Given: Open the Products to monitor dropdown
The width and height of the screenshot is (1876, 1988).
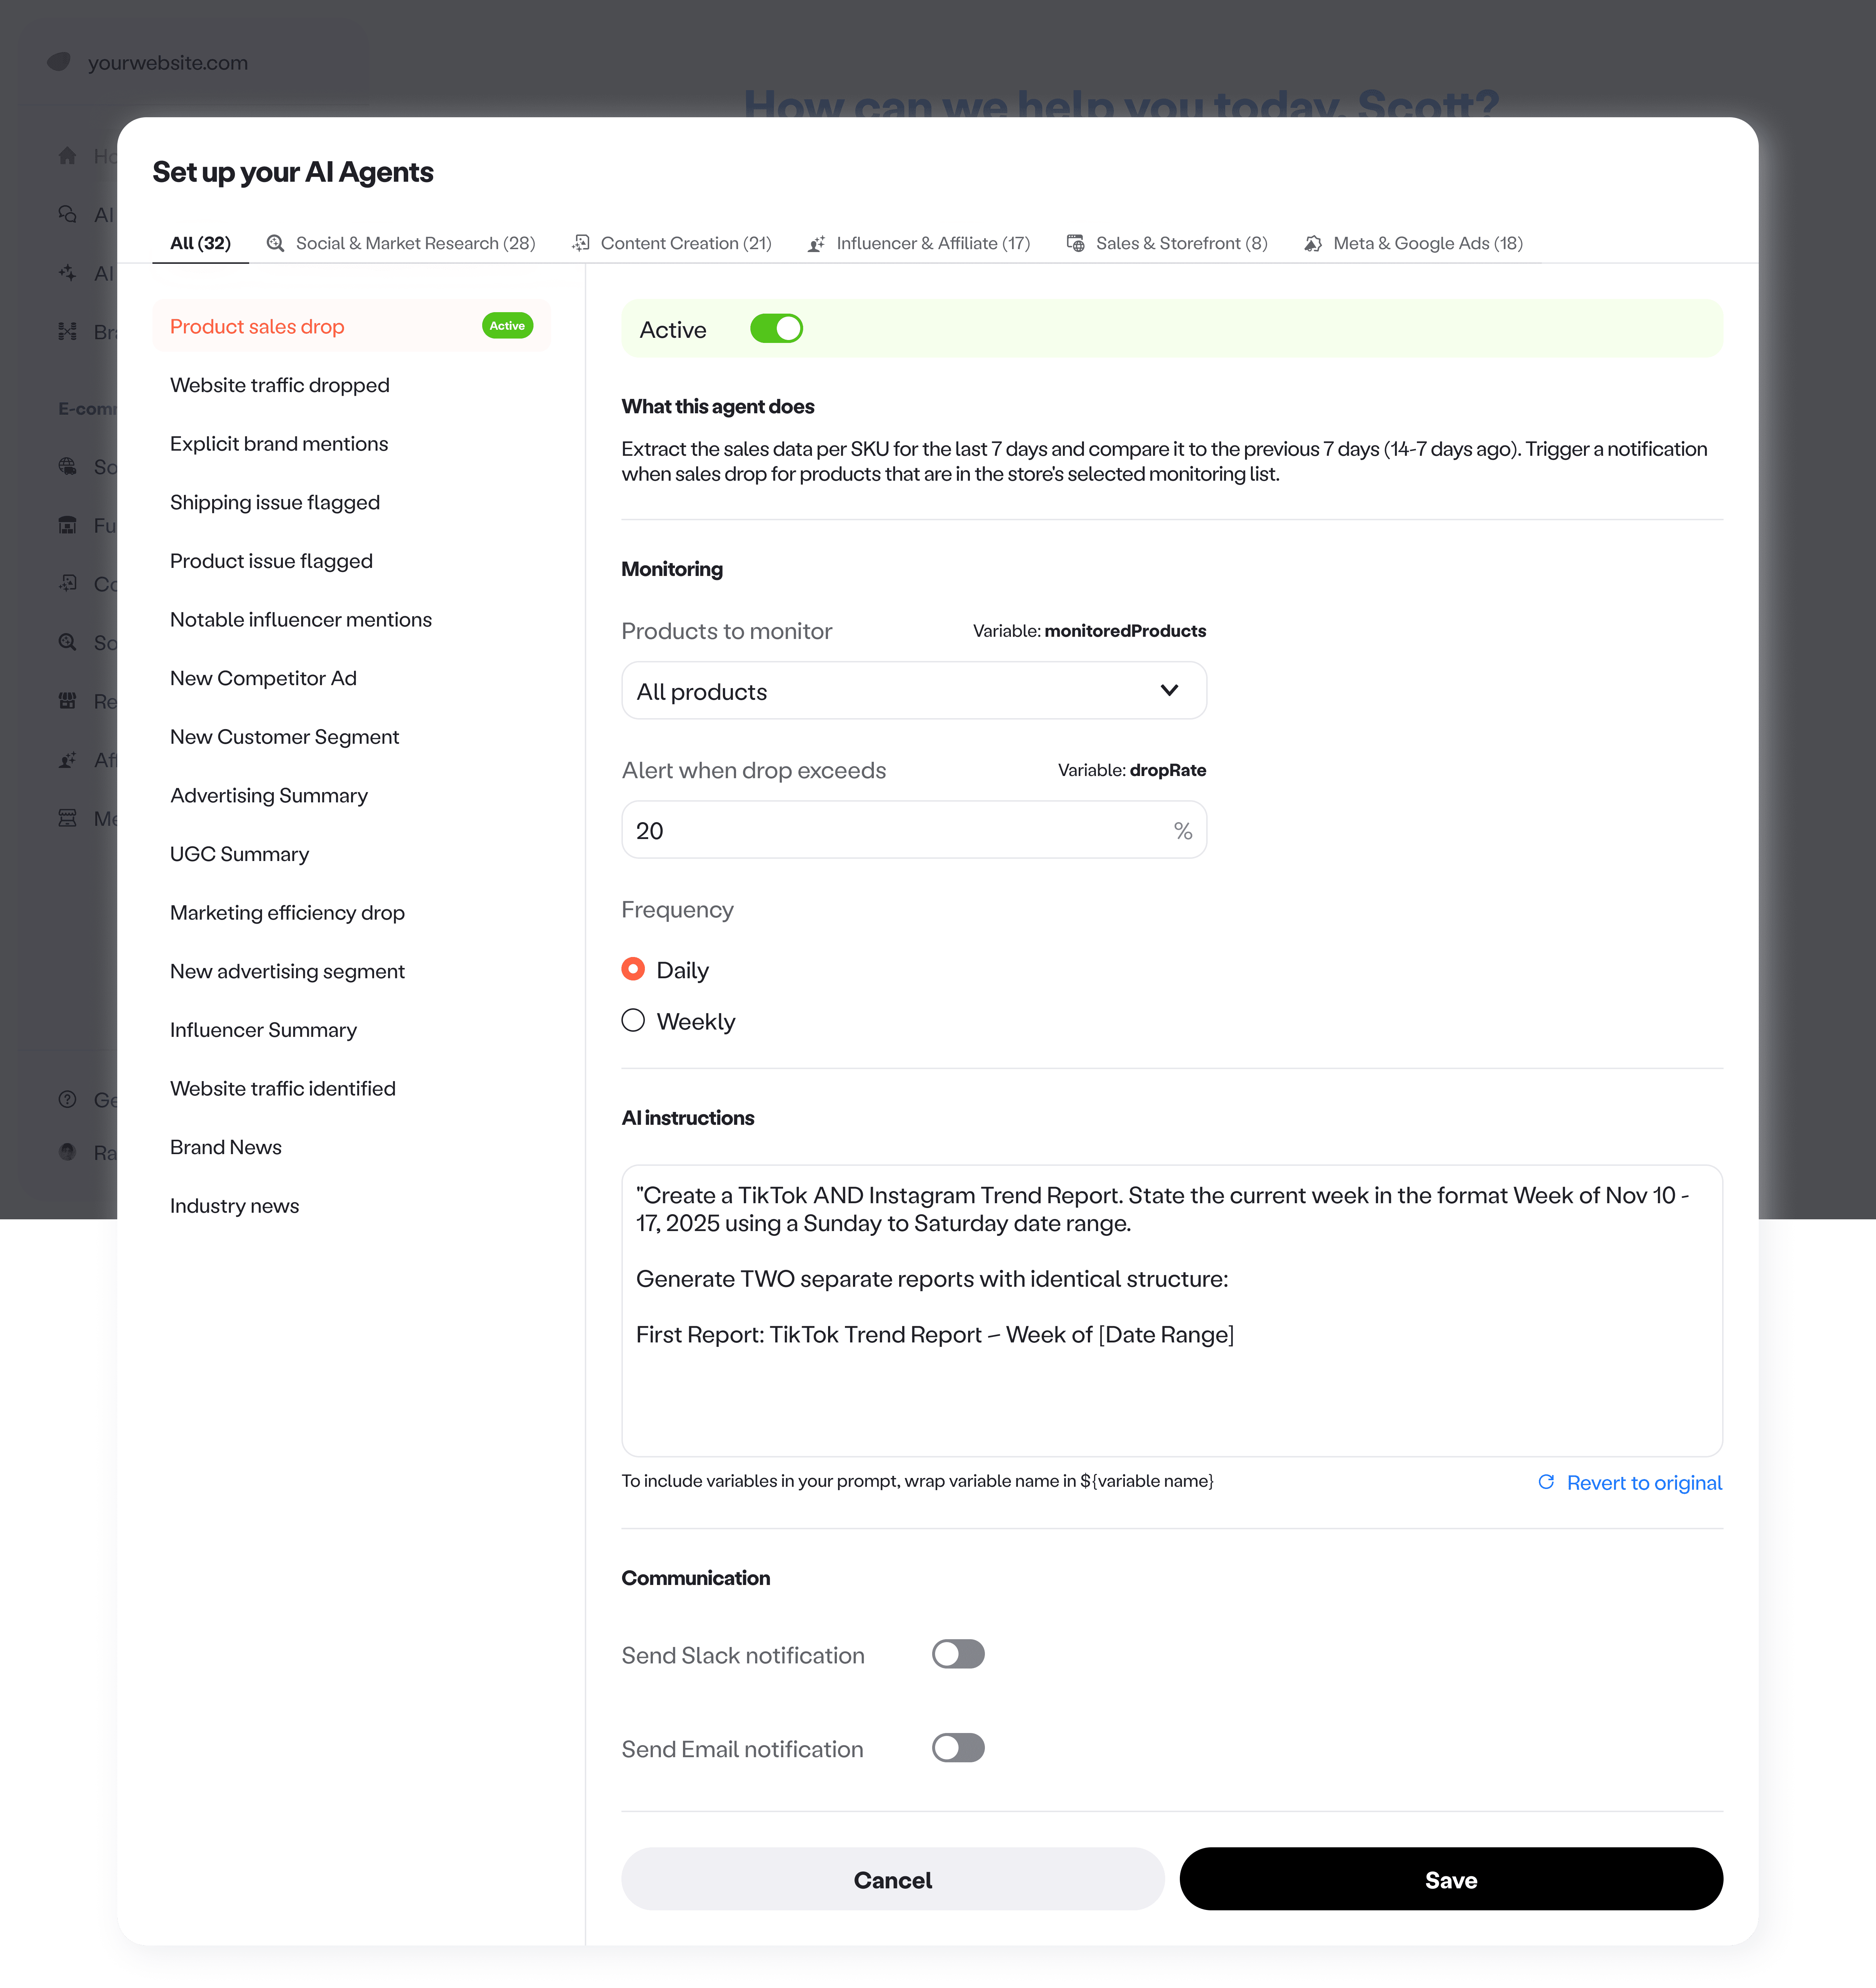Looking at the screenshot, I should 913,691.
